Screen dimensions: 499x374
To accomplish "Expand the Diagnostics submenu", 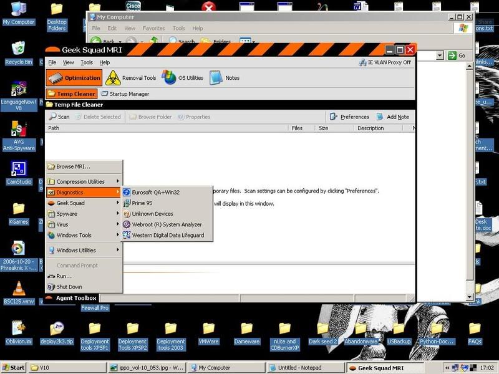I will (84, 193).
